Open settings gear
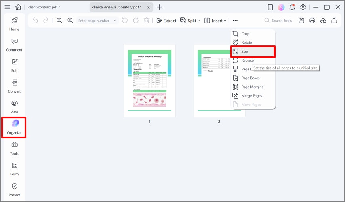Screen dimensions: 345x202 [x=303, y=7]
